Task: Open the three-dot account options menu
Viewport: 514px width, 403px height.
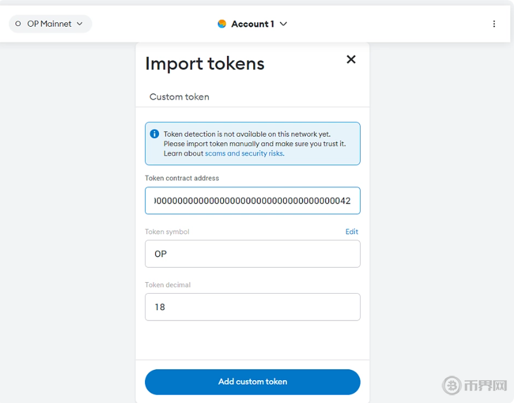Action: (x=494, y=24)
